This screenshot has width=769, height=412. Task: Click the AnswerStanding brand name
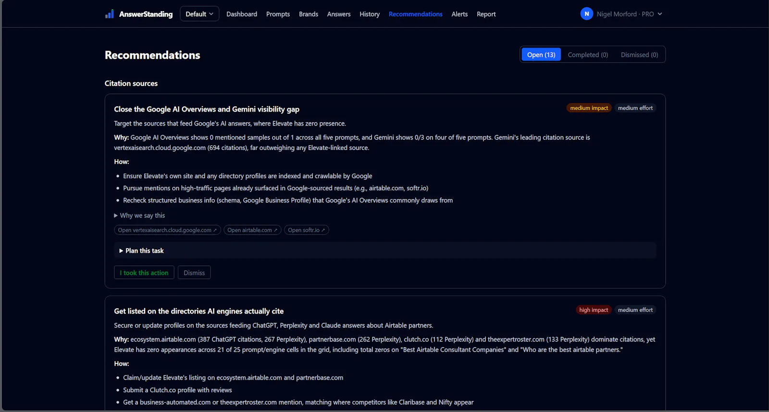point(146,14)
